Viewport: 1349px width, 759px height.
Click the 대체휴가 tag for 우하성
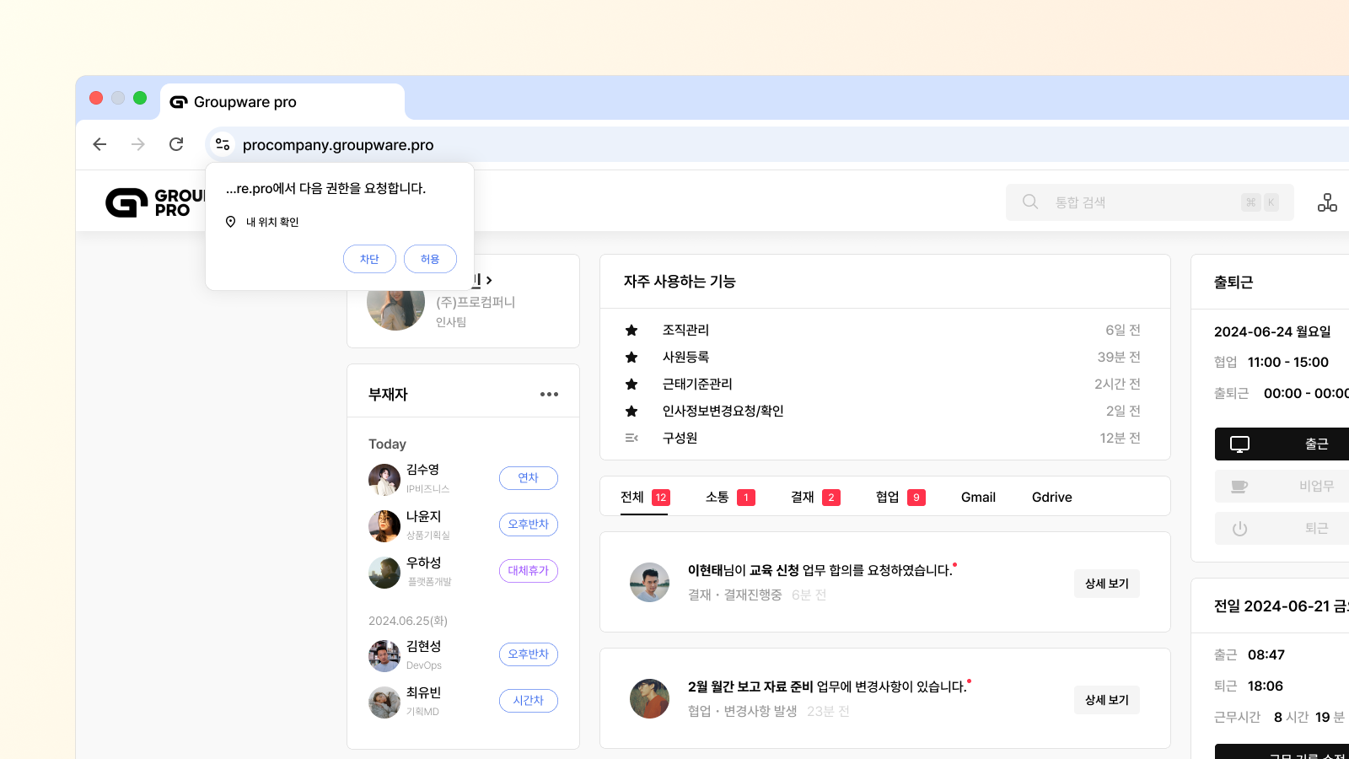(529, 571)
